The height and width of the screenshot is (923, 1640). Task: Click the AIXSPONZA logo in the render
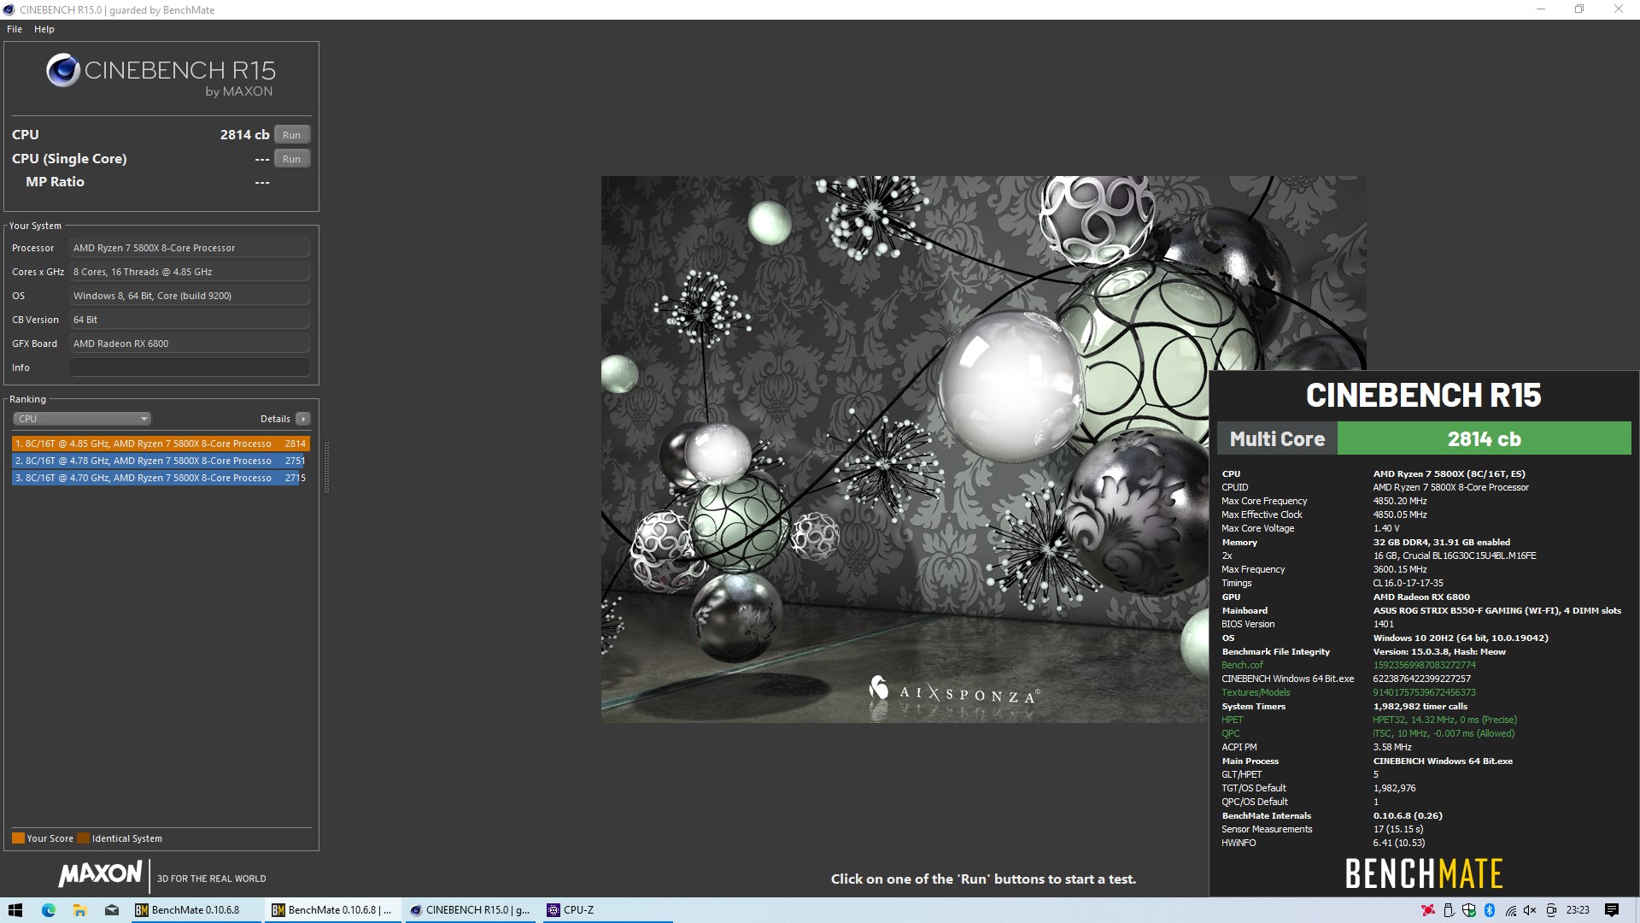954,691
